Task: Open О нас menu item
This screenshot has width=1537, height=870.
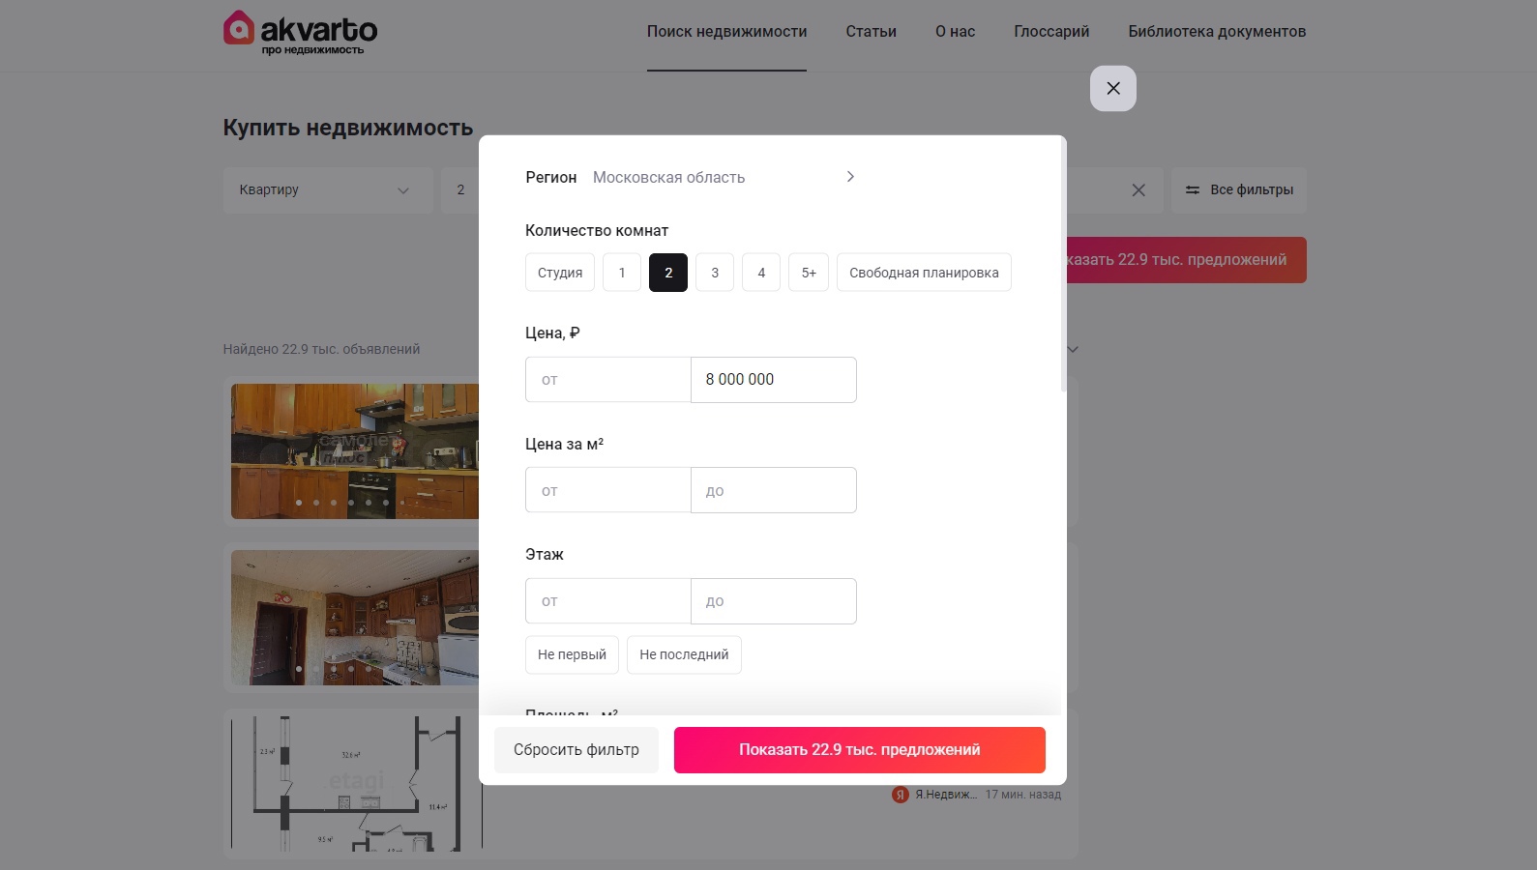Action: 955,32
